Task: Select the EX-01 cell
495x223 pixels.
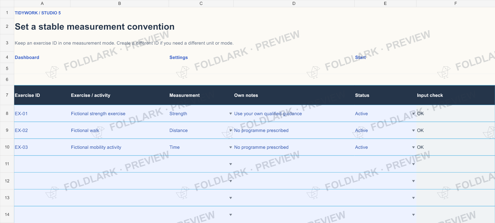Action: (x=42, y=114)
